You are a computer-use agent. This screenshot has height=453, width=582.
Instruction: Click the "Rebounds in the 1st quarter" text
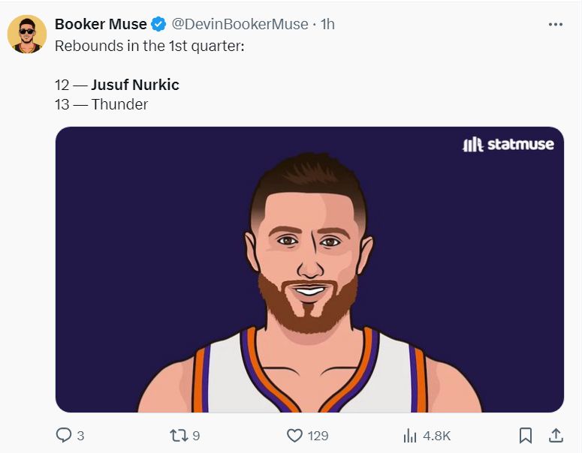(149, 45)
